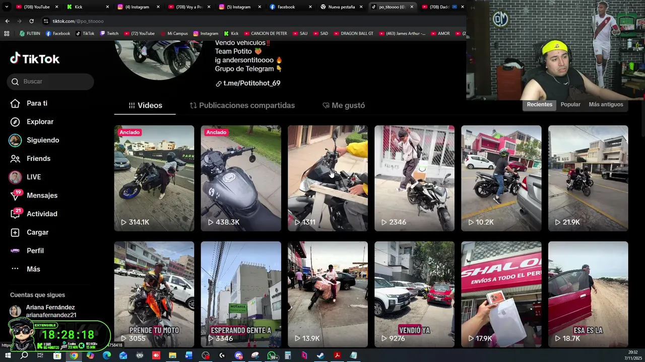Switch to the Me gustó tab

tap(344, 106)
